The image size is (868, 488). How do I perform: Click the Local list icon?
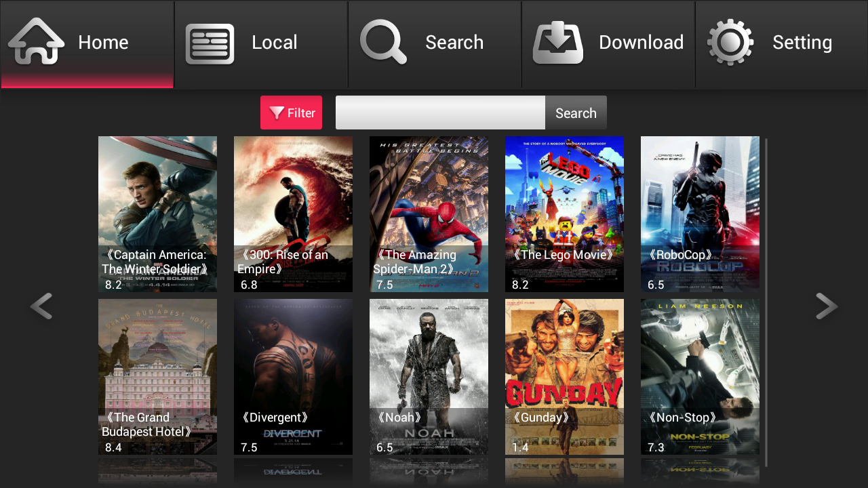pyautogui.click(x=210, y=43)
